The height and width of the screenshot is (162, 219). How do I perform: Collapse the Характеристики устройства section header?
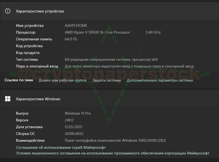108,11
